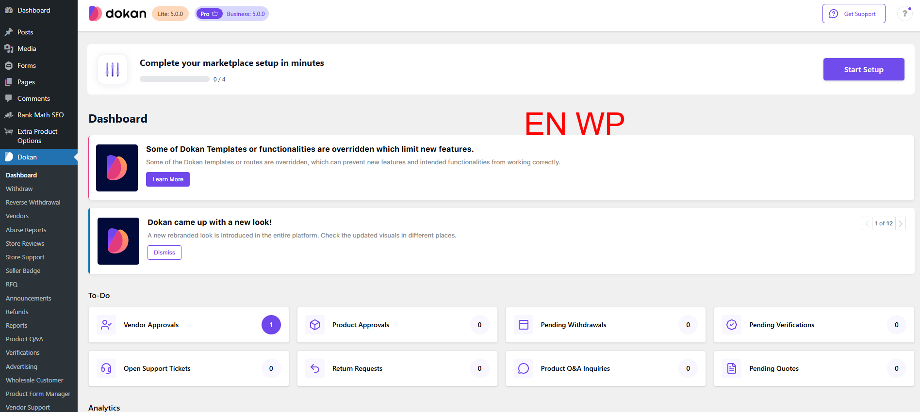Click the Pages icon in sidebar
The width and height of the screenshot is (920, 412).
pos(9,82)
